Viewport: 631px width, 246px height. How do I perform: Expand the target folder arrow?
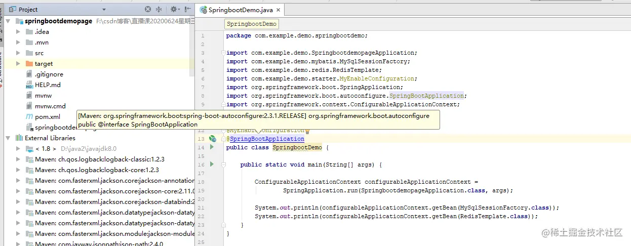click(18, 63)
